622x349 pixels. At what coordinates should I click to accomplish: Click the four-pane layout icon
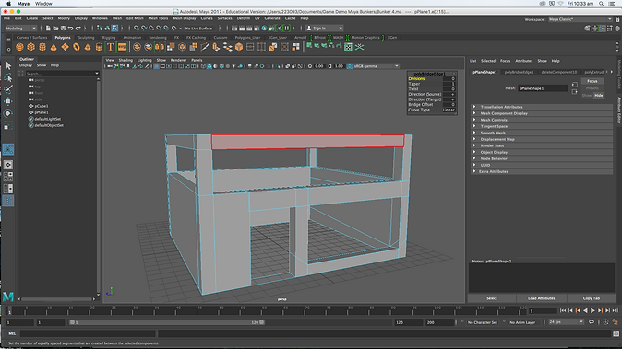(8, 177)
